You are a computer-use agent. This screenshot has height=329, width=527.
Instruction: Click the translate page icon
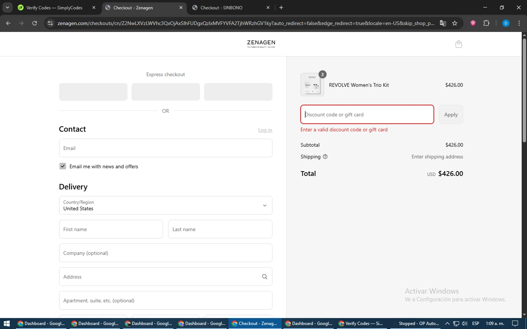coord(443,23)
